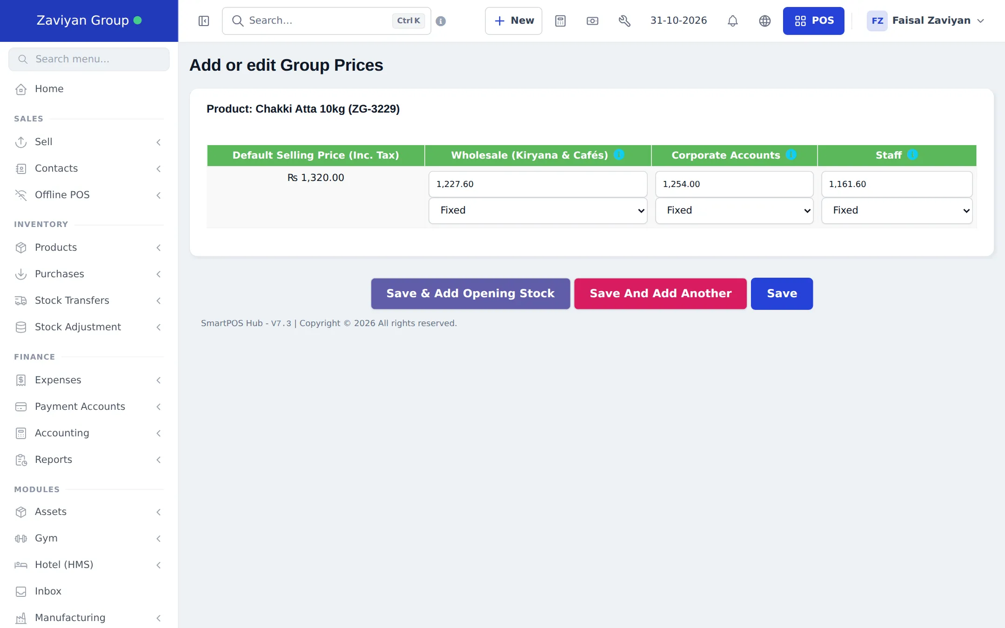Screen dimensions: 1005x628
Task: Expand the Purchases submenu chevron
Action: pos(159,274)
